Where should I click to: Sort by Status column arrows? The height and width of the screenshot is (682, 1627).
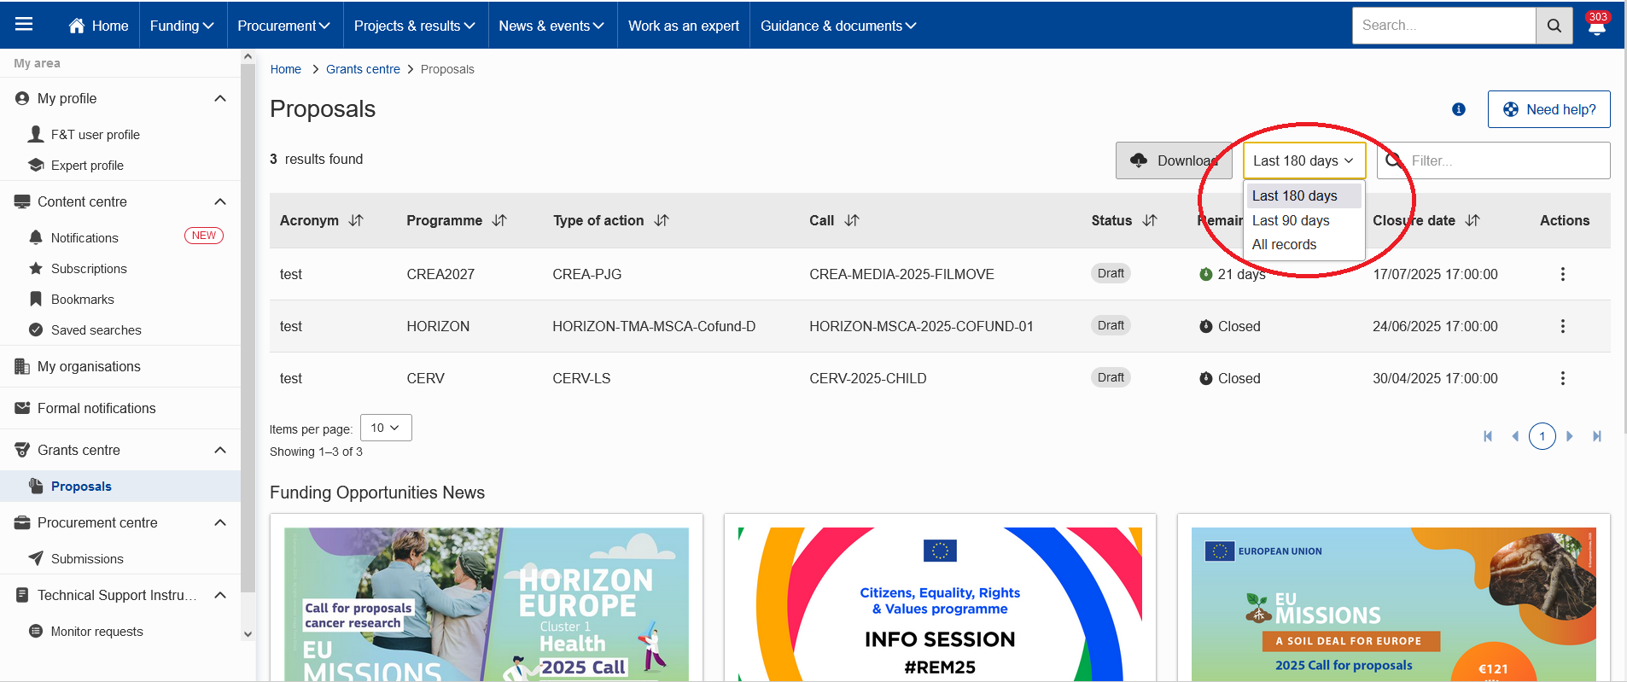click(1150, 220)
